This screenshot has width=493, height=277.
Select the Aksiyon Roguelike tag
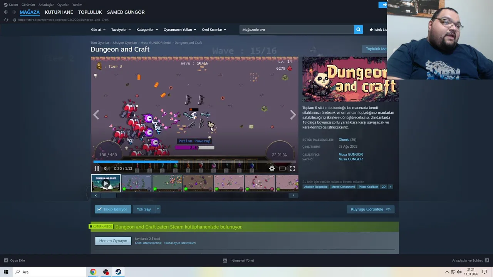point(316,187)
